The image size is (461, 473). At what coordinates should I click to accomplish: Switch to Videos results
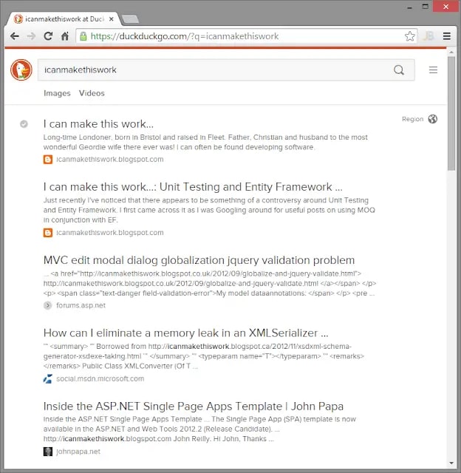tap(92, 93)
